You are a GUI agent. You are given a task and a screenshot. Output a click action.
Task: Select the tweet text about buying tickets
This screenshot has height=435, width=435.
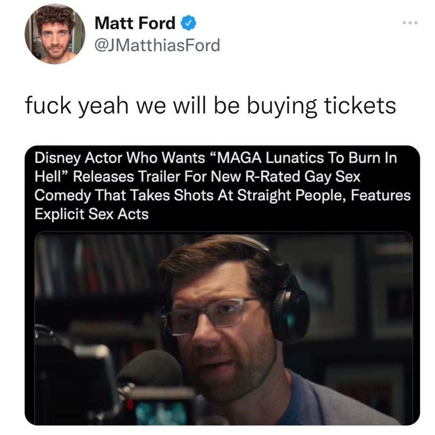[211, 106]
